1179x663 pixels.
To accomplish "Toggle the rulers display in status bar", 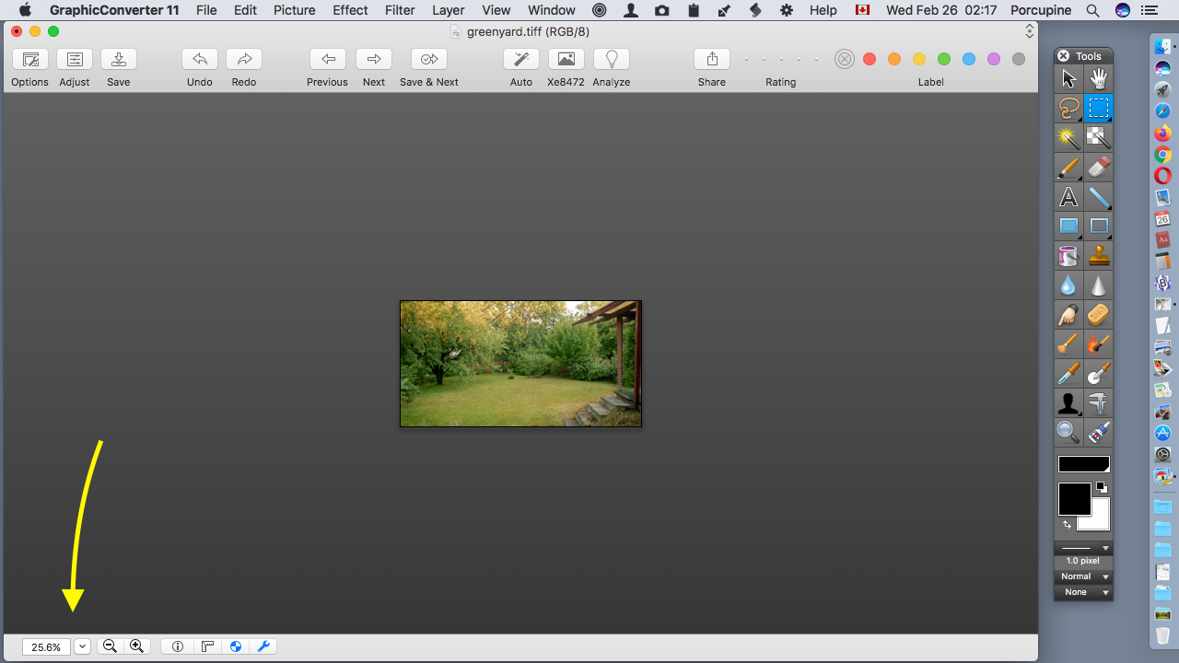I will click(x=207, y=646).
